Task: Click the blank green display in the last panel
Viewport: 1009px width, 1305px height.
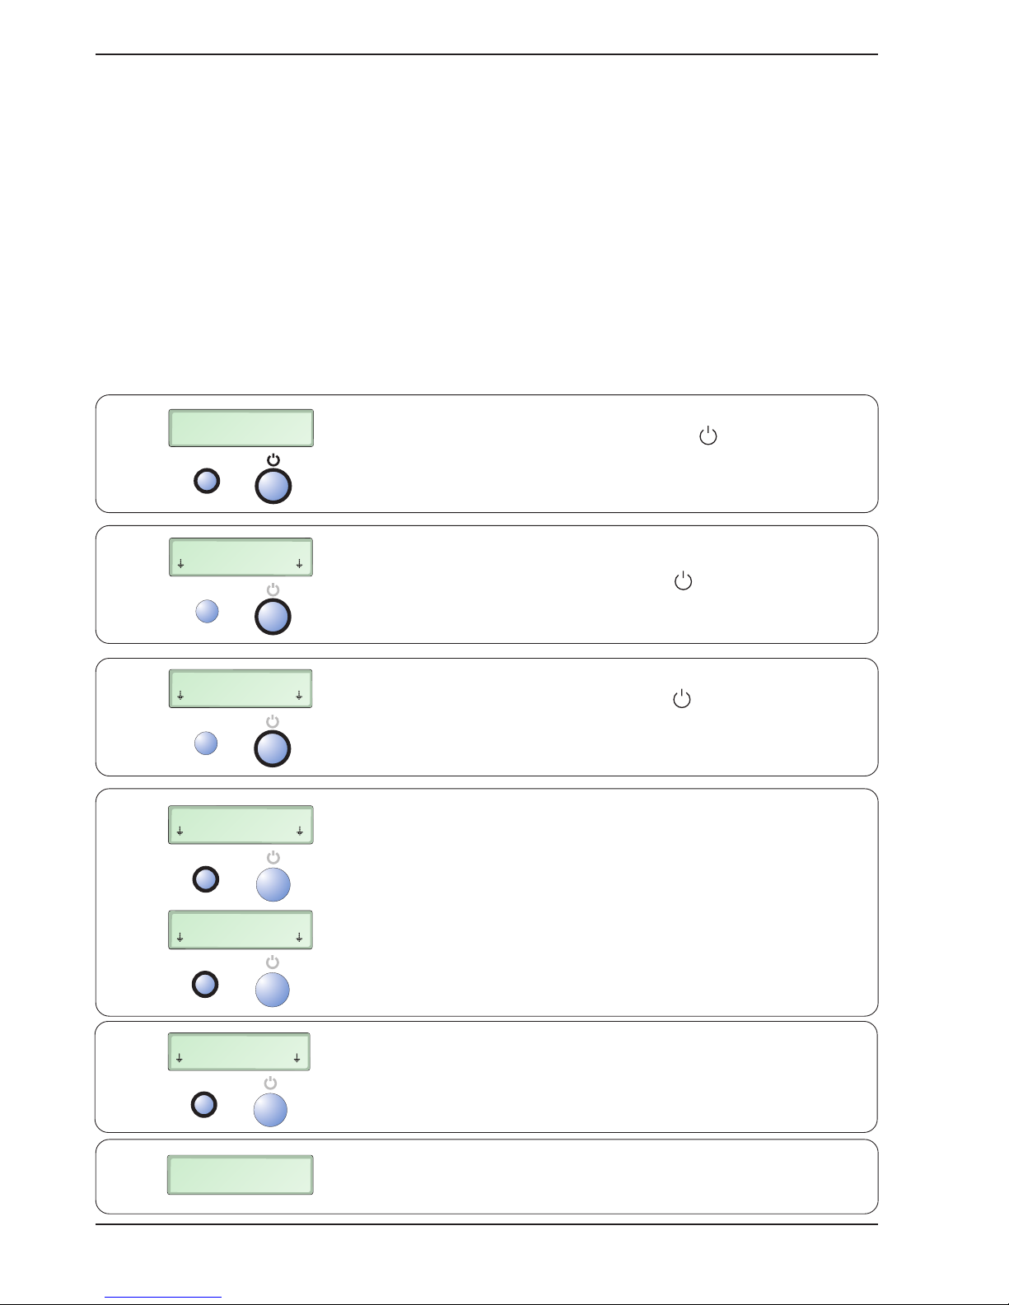Action: 241,1175
